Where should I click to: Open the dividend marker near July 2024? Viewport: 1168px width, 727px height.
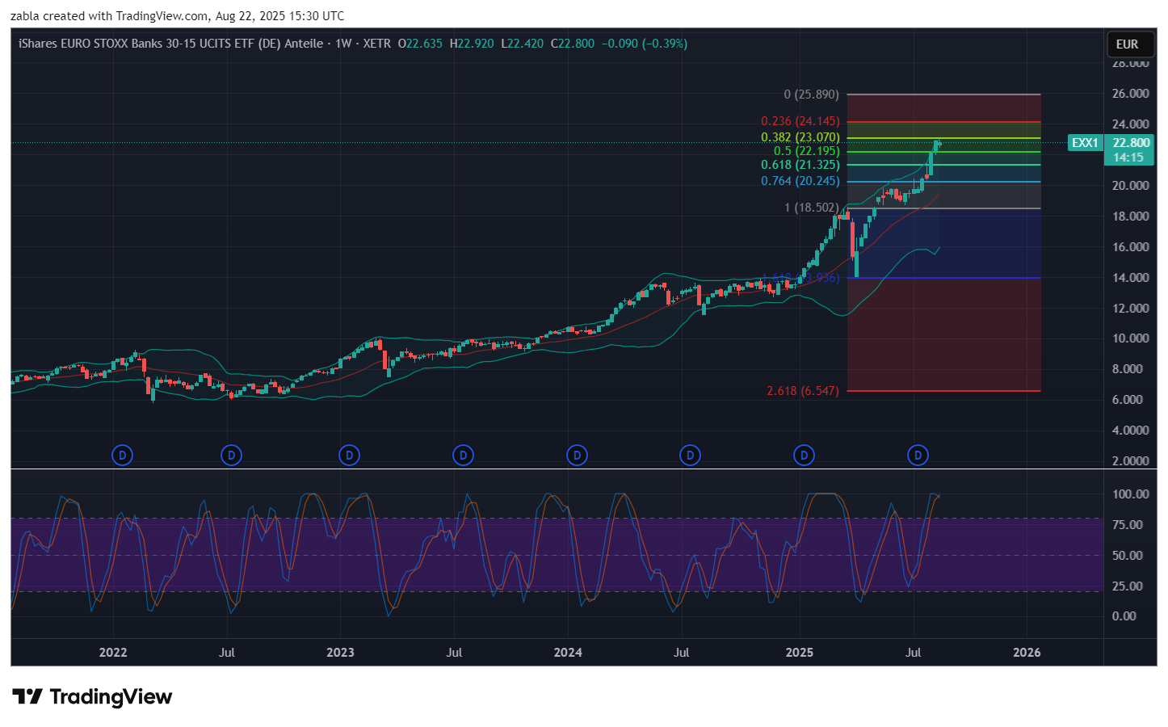[690, 456]
